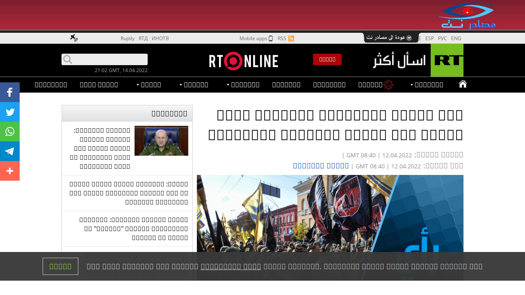Screen dimensions: 525x295
Task: Share via the WhatsApp icon
Action: tap(10, 132)
